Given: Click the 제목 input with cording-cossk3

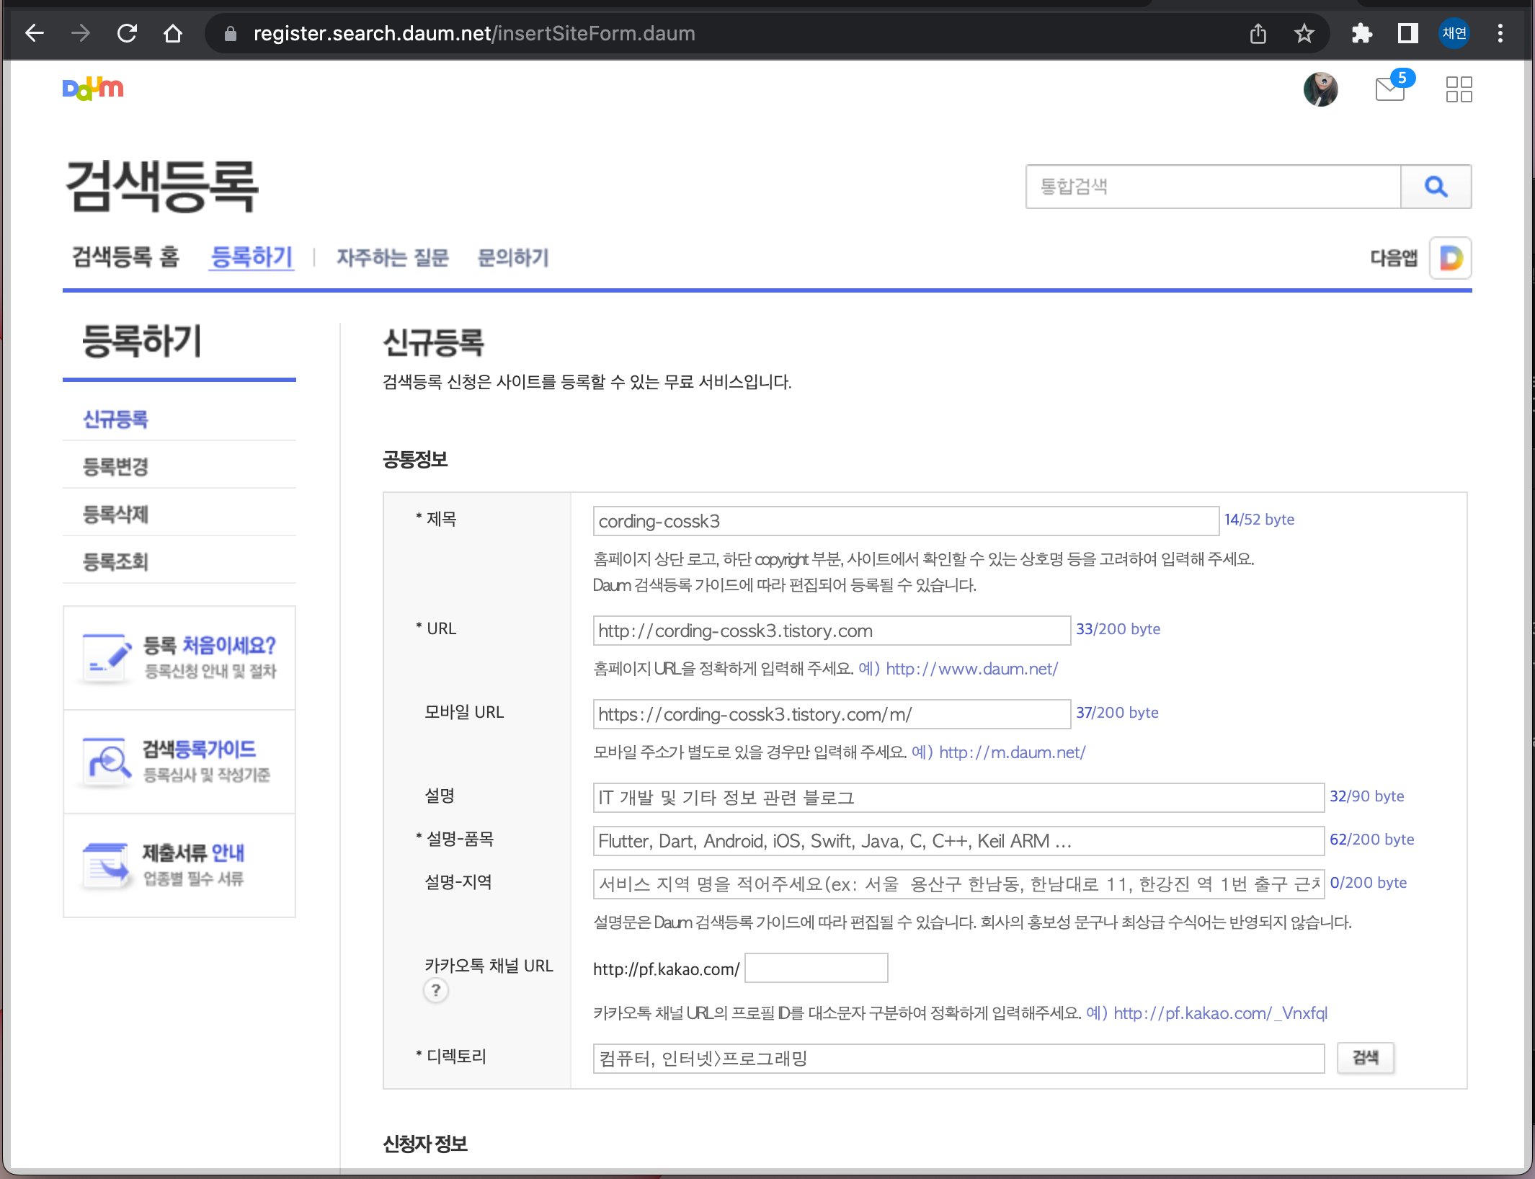Looking at the screenshot, I should coord(906,521).
